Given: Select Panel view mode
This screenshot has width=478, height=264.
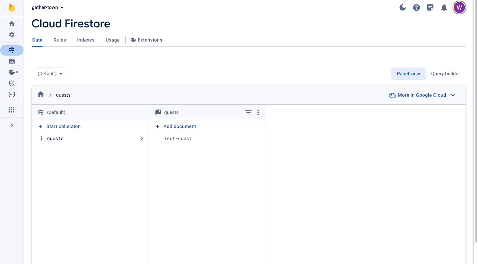Looking at the screenshot, I should click(x=408, y=74).
